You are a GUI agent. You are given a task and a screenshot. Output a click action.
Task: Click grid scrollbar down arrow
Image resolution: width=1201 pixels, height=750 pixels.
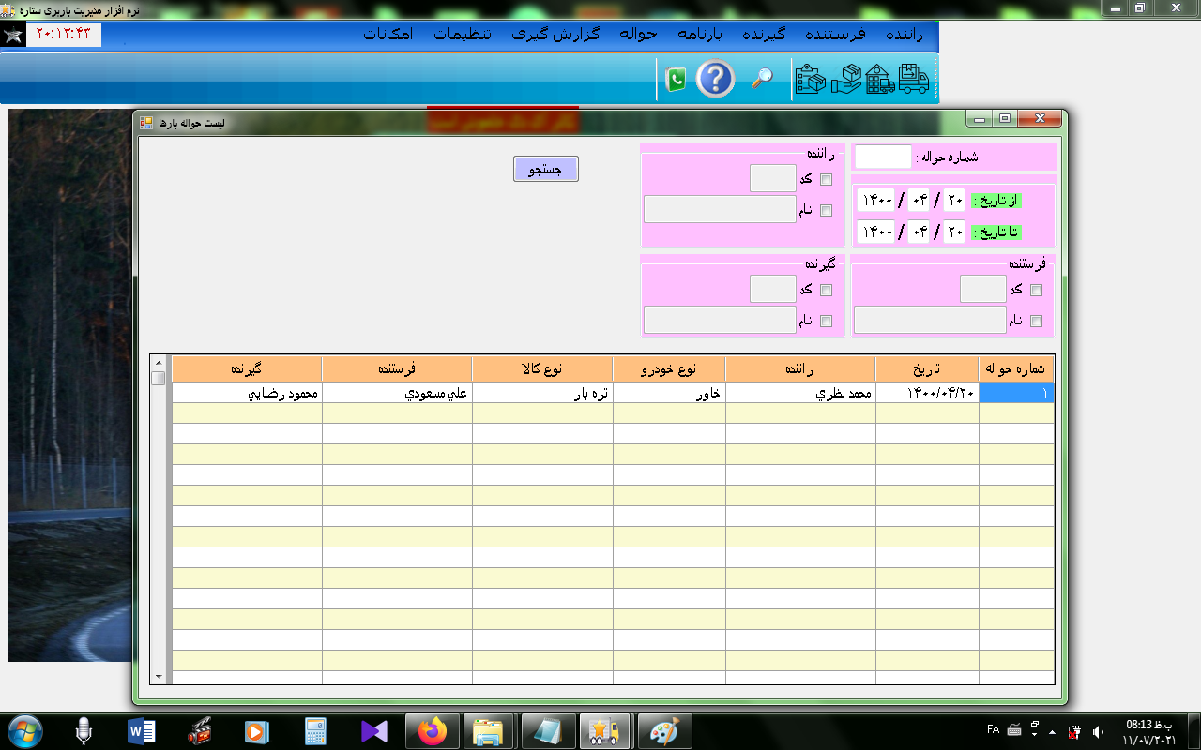click(x=158, y=676)
